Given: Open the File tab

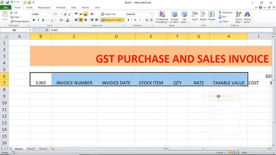Looking at the screenshot, I should (x=6, y=8).
